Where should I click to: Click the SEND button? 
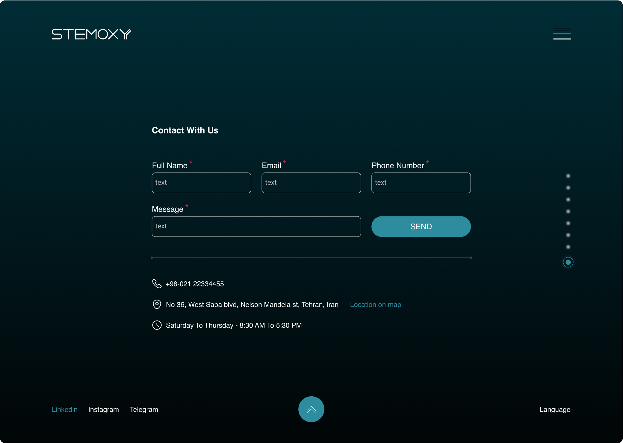click(x=421, y=227)
